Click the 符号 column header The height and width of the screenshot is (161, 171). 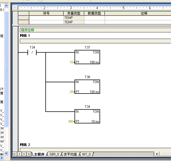tap(46, 13)
